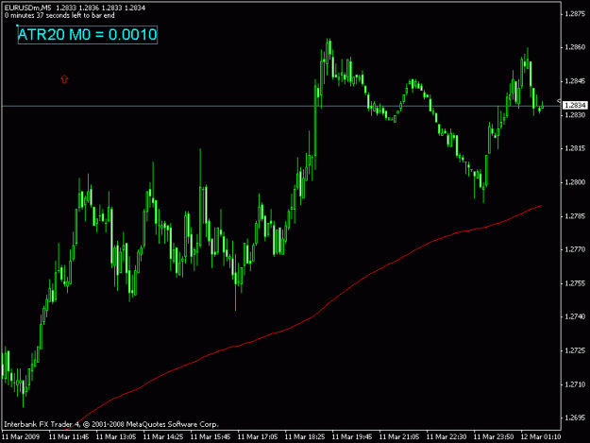Viewport: 590px width, 443px height.
Task: Click the 1.2875 price scale label
Action: coord(575,14)
